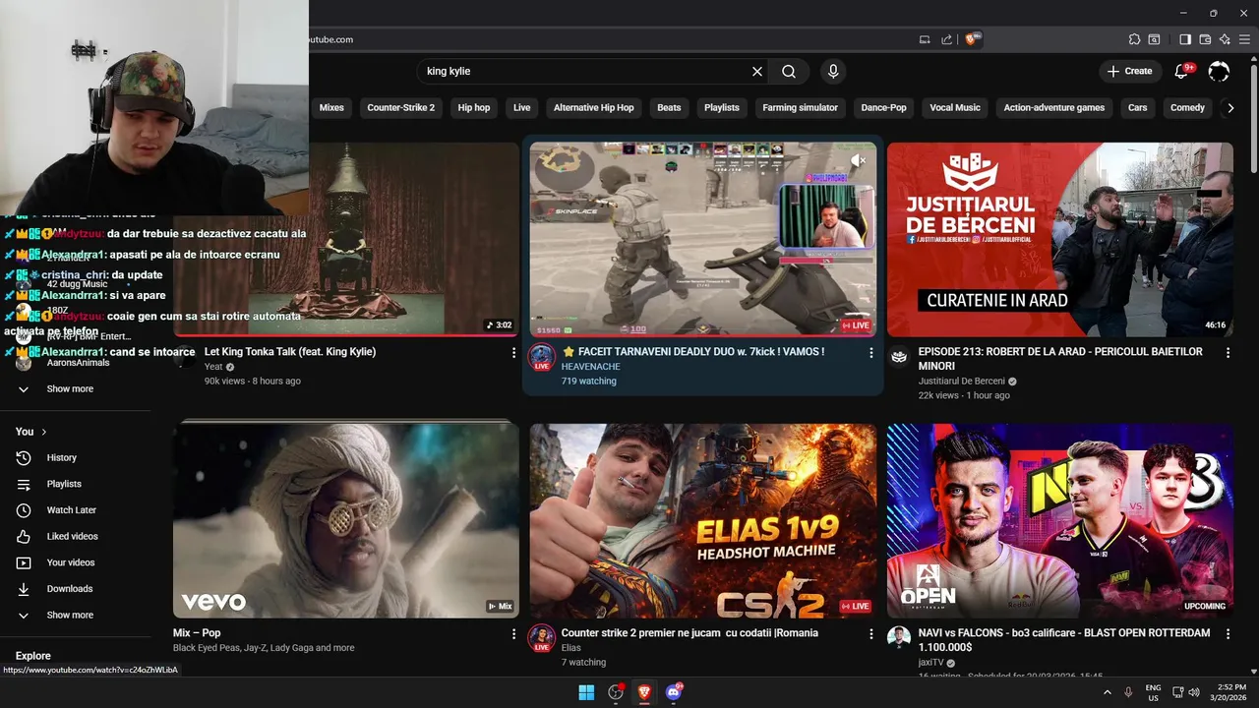Open options menu for FACEIT TARNAVENI video

tap(870, 352)
